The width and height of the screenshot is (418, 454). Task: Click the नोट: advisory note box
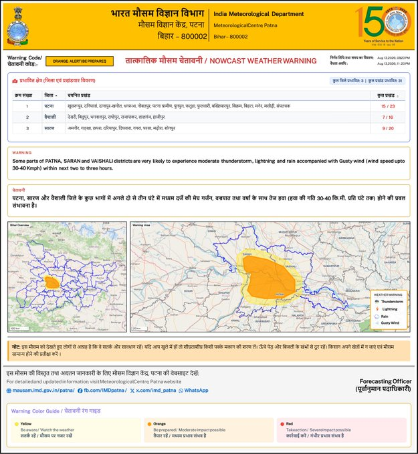coord(209,351)
